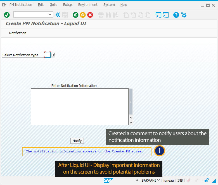Screen dimensions: 218x185
Task: Open the Goto menu
Action: (x=54, y=5)
